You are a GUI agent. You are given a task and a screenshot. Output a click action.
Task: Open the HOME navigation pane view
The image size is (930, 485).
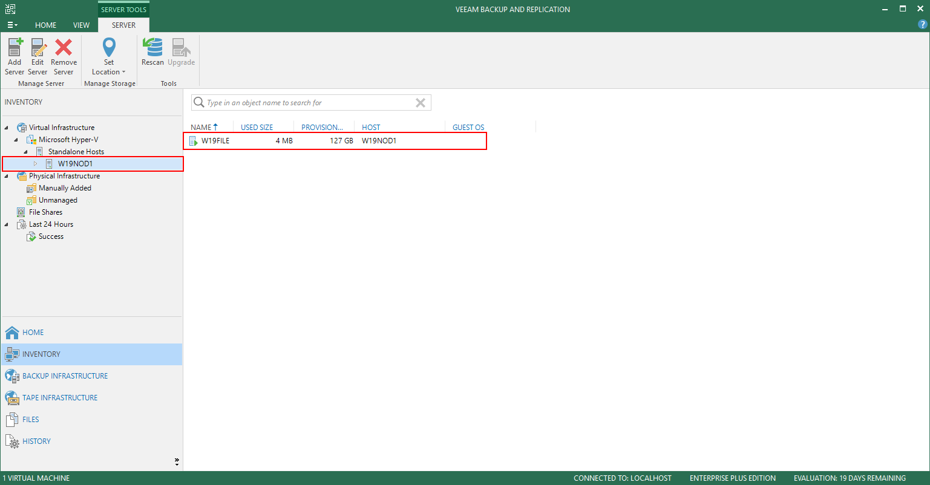(x=91, y=333)
